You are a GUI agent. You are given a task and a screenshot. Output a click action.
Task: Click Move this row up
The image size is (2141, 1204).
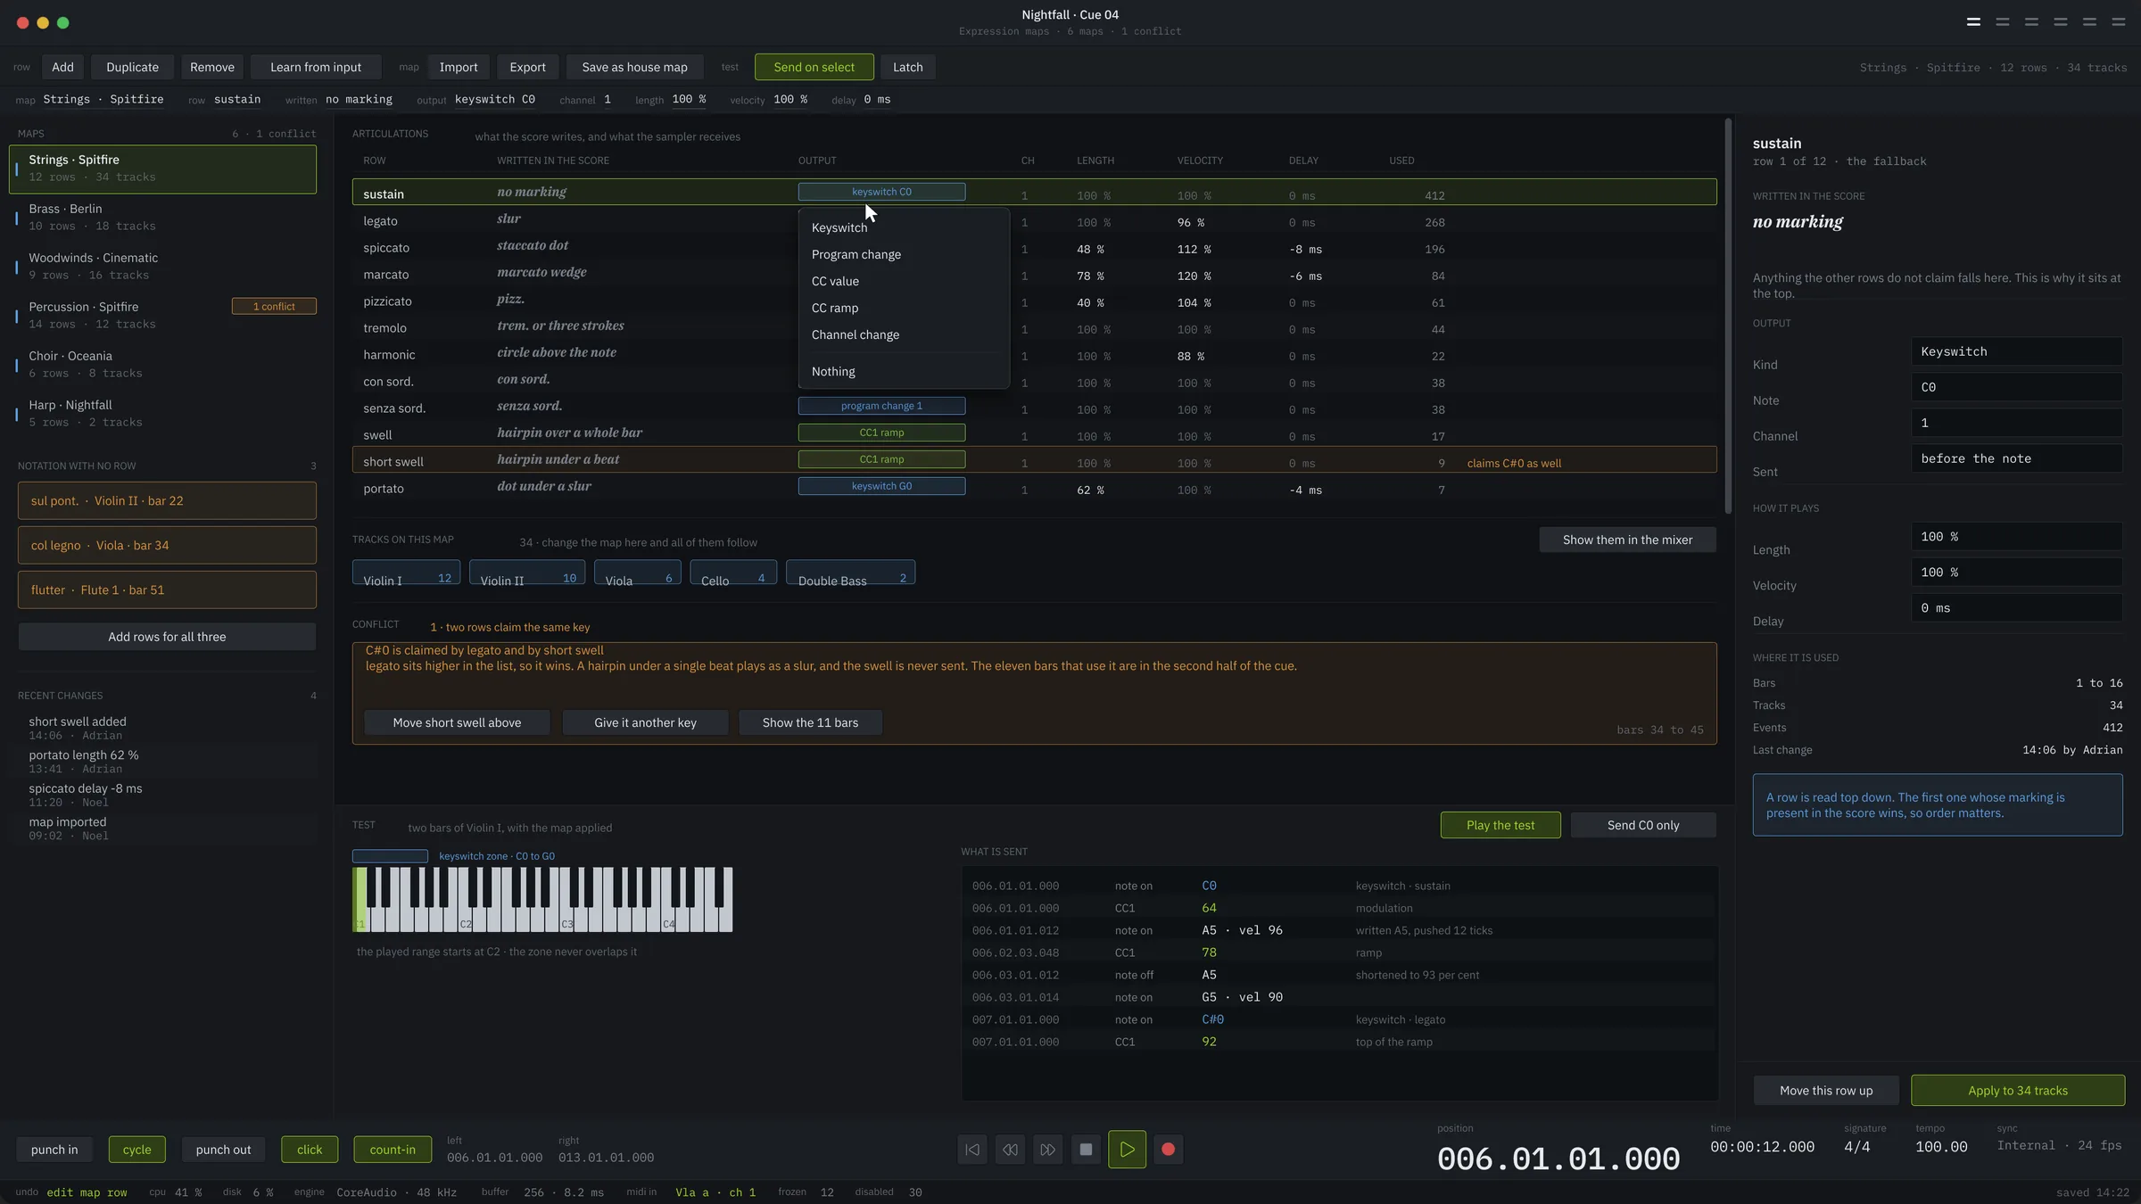click(1826, 1091)
